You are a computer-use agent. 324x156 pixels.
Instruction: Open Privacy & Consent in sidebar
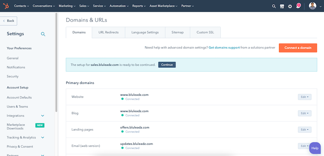(x=20, y=147)
